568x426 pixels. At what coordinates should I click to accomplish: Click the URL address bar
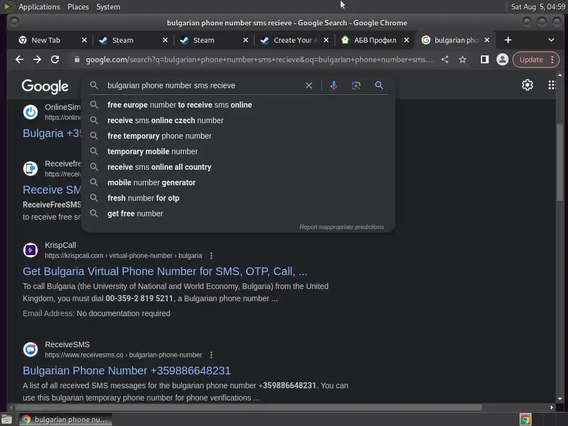coord(259,59)
